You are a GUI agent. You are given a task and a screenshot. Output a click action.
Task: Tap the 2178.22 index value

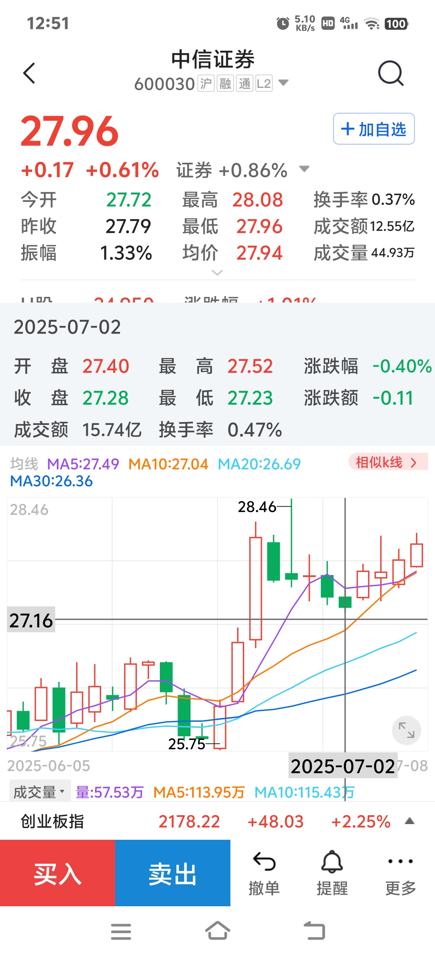click(189, 821)
